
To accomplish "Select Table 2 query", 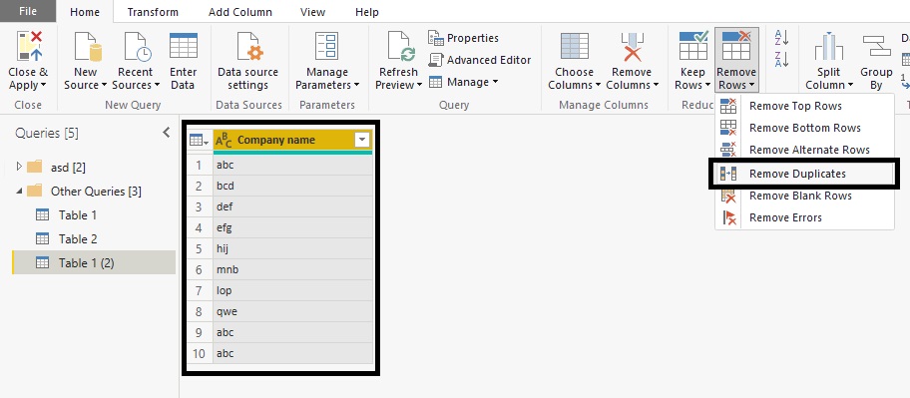I will [77, 239].
